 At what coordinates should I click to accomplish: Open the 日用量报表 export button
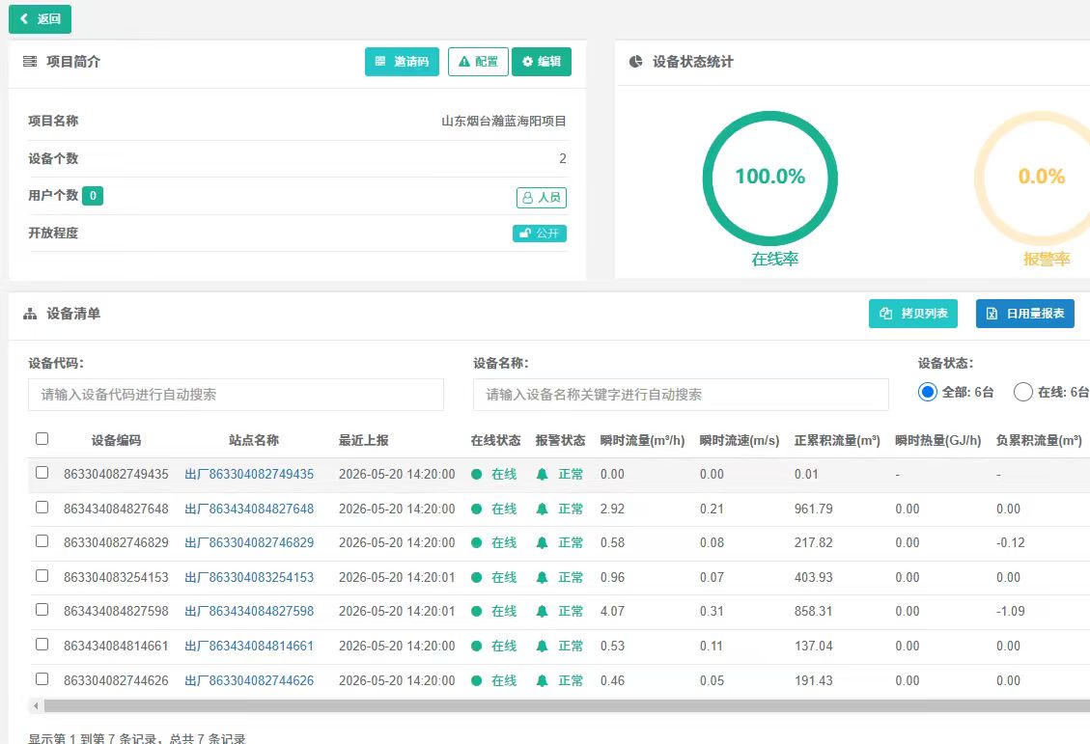tap(1025, 314)
